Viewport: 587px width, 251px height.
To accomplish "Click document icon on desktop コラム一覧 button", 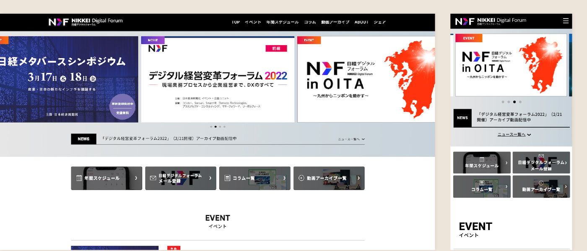I will pos(227,178).
